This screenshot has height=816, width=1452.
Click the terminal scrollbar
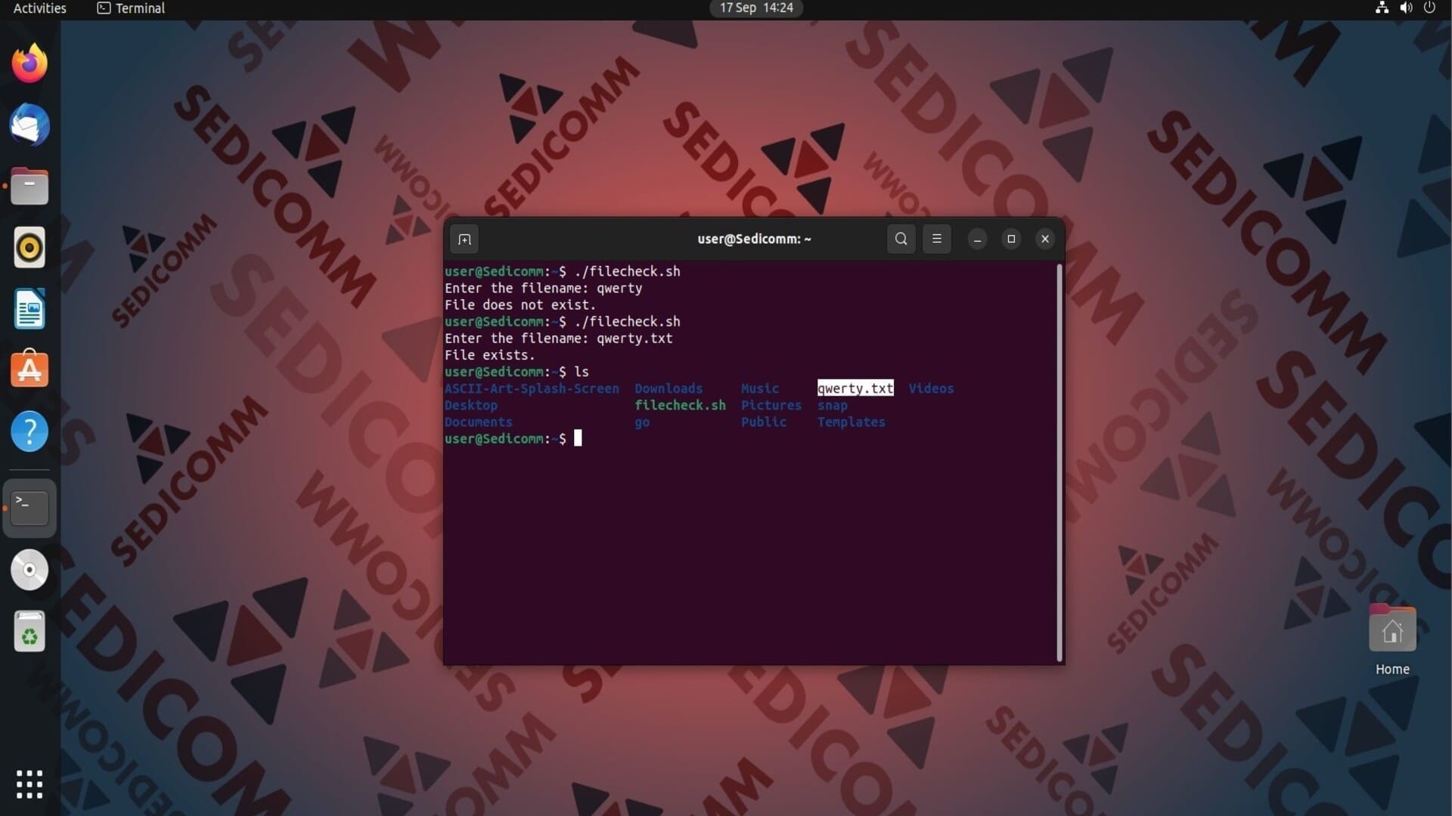pos(1060,462)
